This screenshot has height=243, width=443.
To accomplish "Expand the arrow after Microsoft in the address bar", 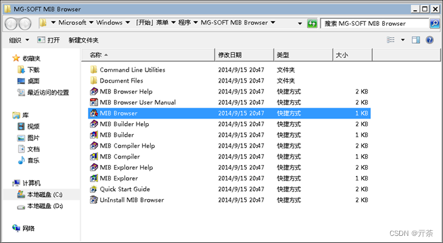I will (91, 23).
